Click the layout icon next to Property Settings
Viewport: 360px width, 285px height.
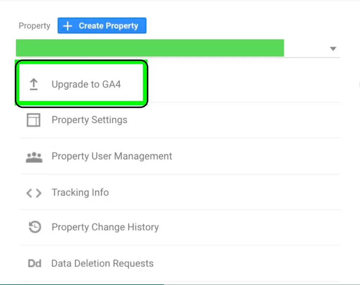(33, 120)
